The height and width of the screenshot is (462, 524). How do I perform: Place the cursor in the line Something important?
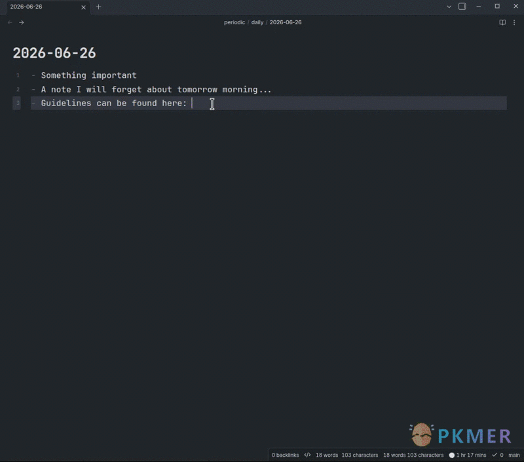(x=88, y=75)
